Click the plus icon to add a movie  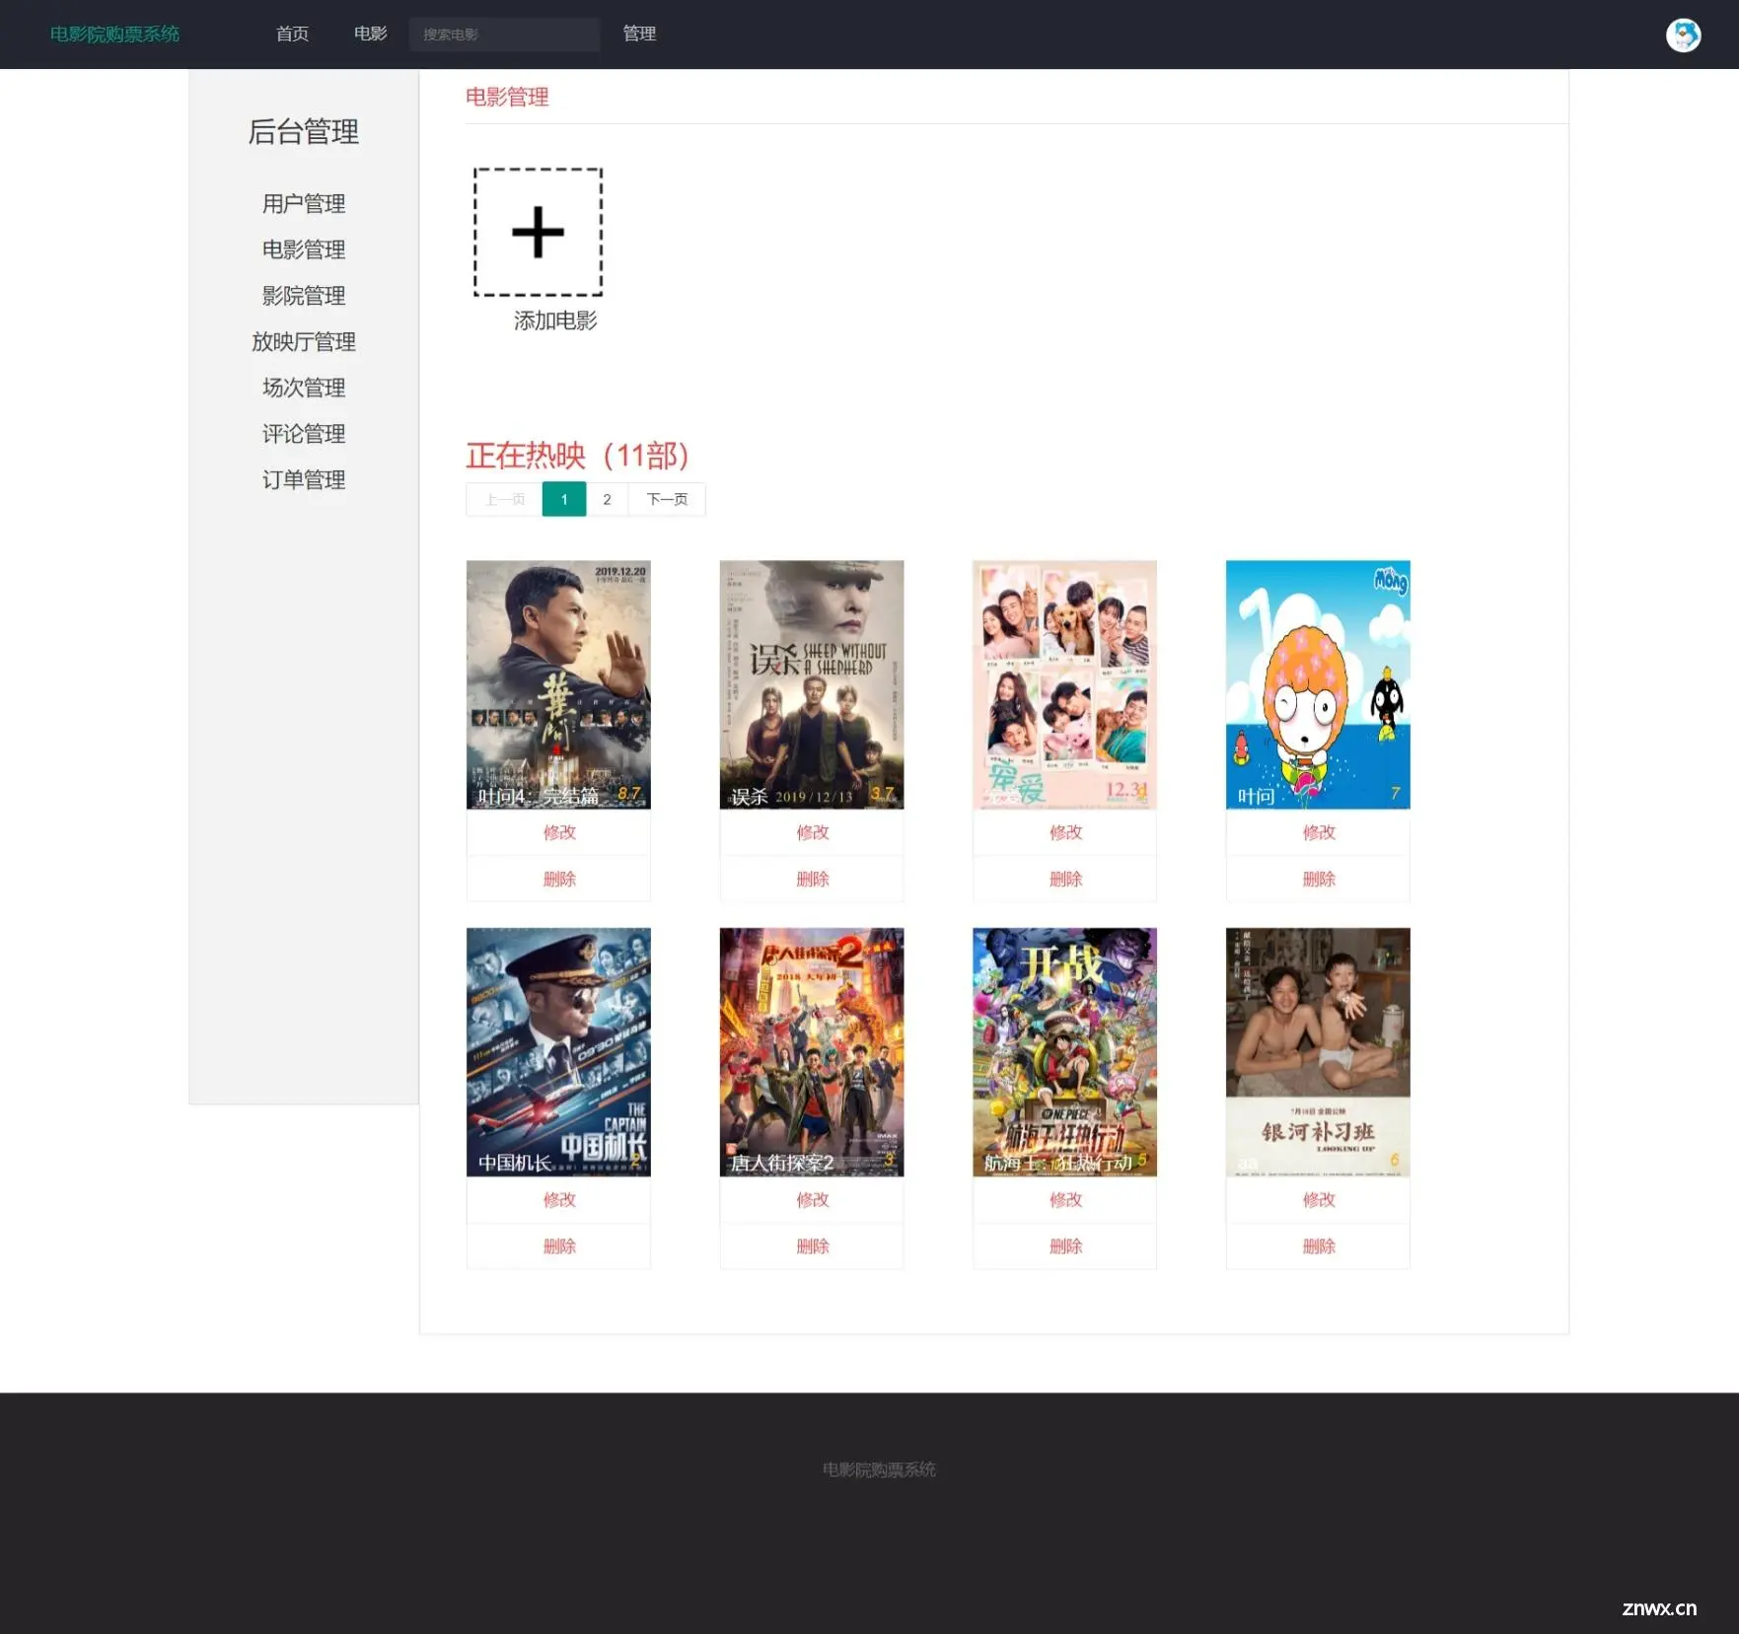538,232
